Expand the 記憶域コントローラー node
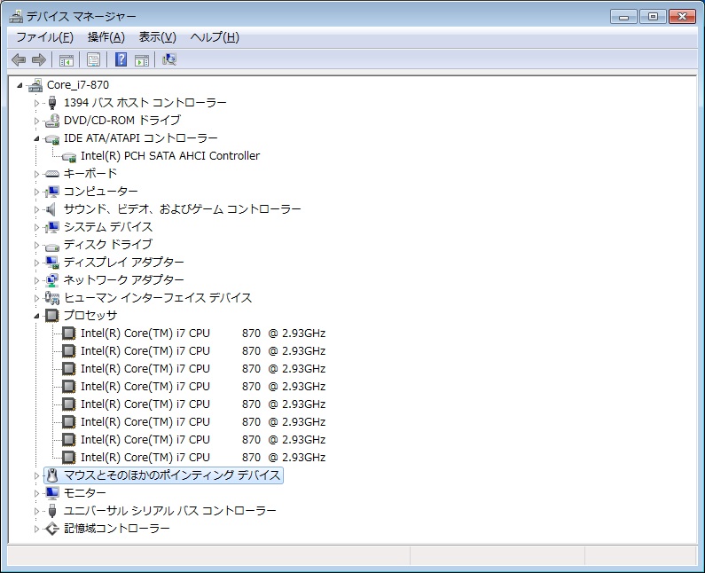The width and height of the screenshot is (705, 573). point(36,529)
